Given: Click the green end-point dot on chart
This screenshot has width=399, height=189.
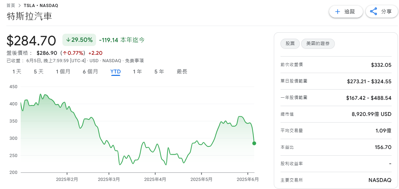Looking at the screenshot, I should (254, 143).
